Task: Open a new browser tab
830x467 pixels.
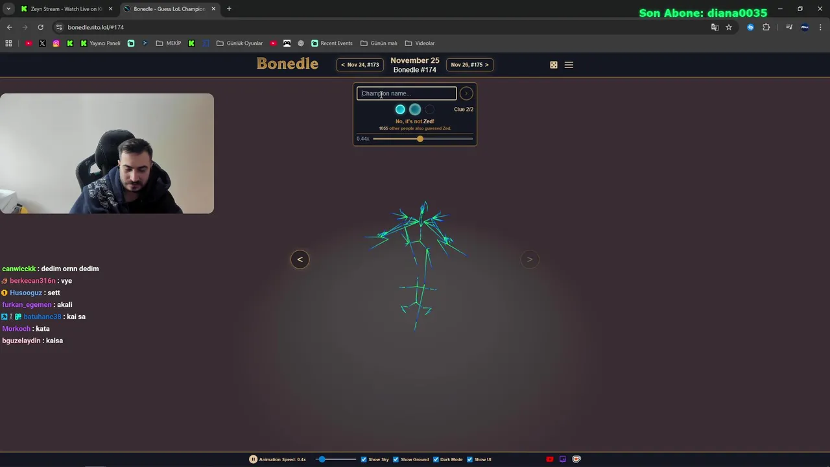Action: pos(229,9)
